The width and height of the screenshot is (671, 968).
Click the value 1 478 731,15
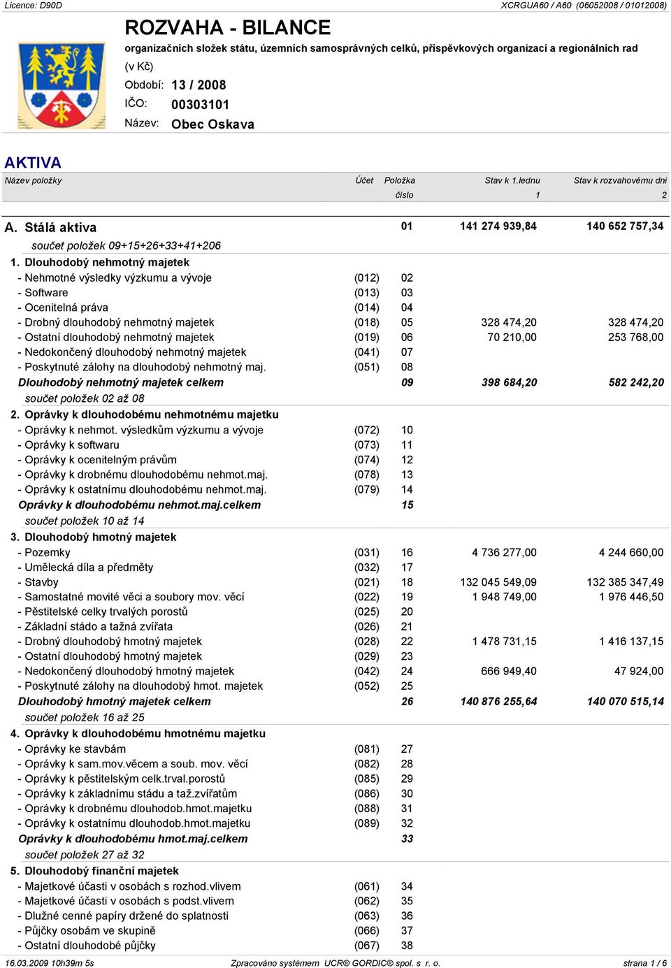tap(504, 642)
